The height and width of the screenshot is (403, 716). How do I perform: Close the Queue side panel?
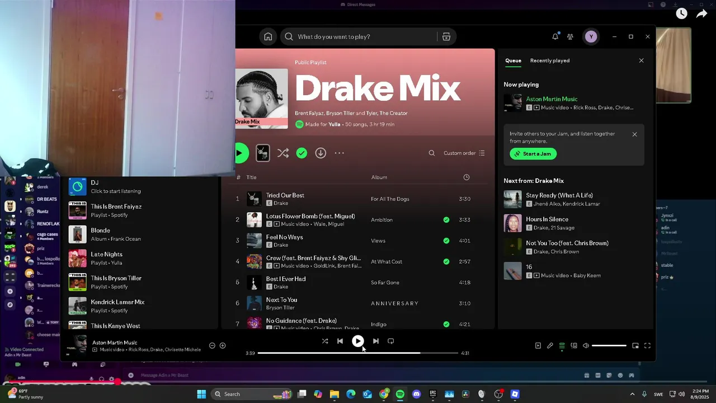(x=641, y=60)
